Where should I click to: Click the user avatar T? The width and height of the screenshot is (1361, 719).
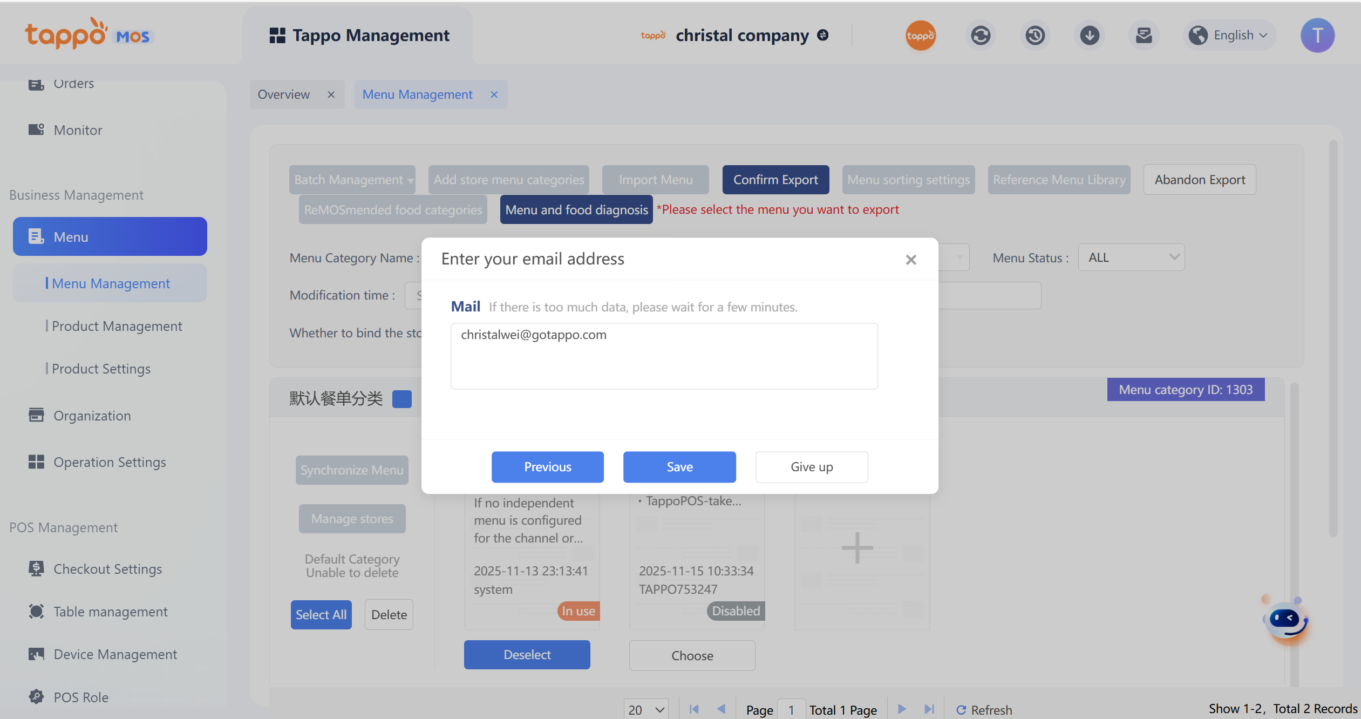[x=1317, y=36]
